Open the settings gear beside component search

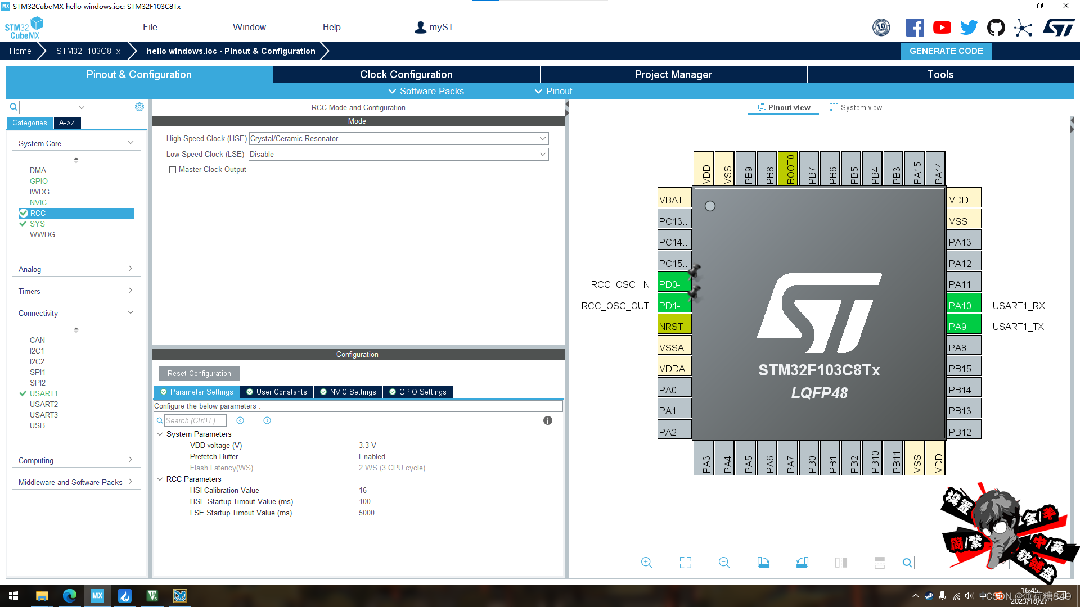coord(139,107)
